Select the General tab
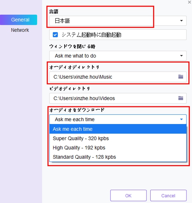The width and height of the screenshot is (192, 203). point(18,20)
